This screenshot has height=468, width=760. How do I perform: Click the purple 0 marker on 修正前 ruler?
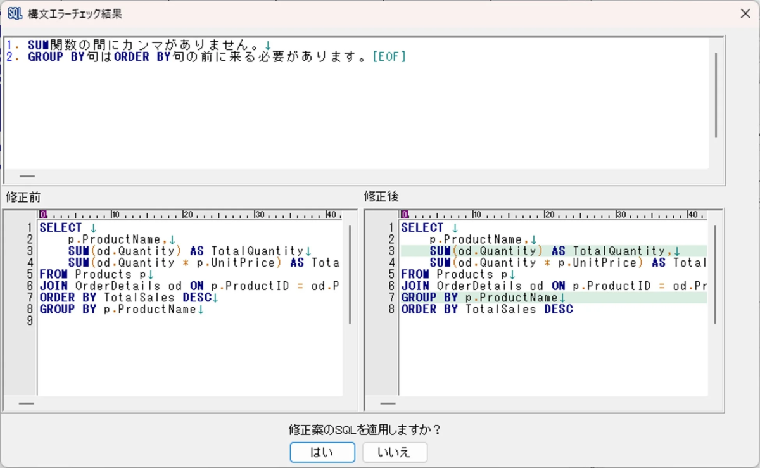(42, 215)
